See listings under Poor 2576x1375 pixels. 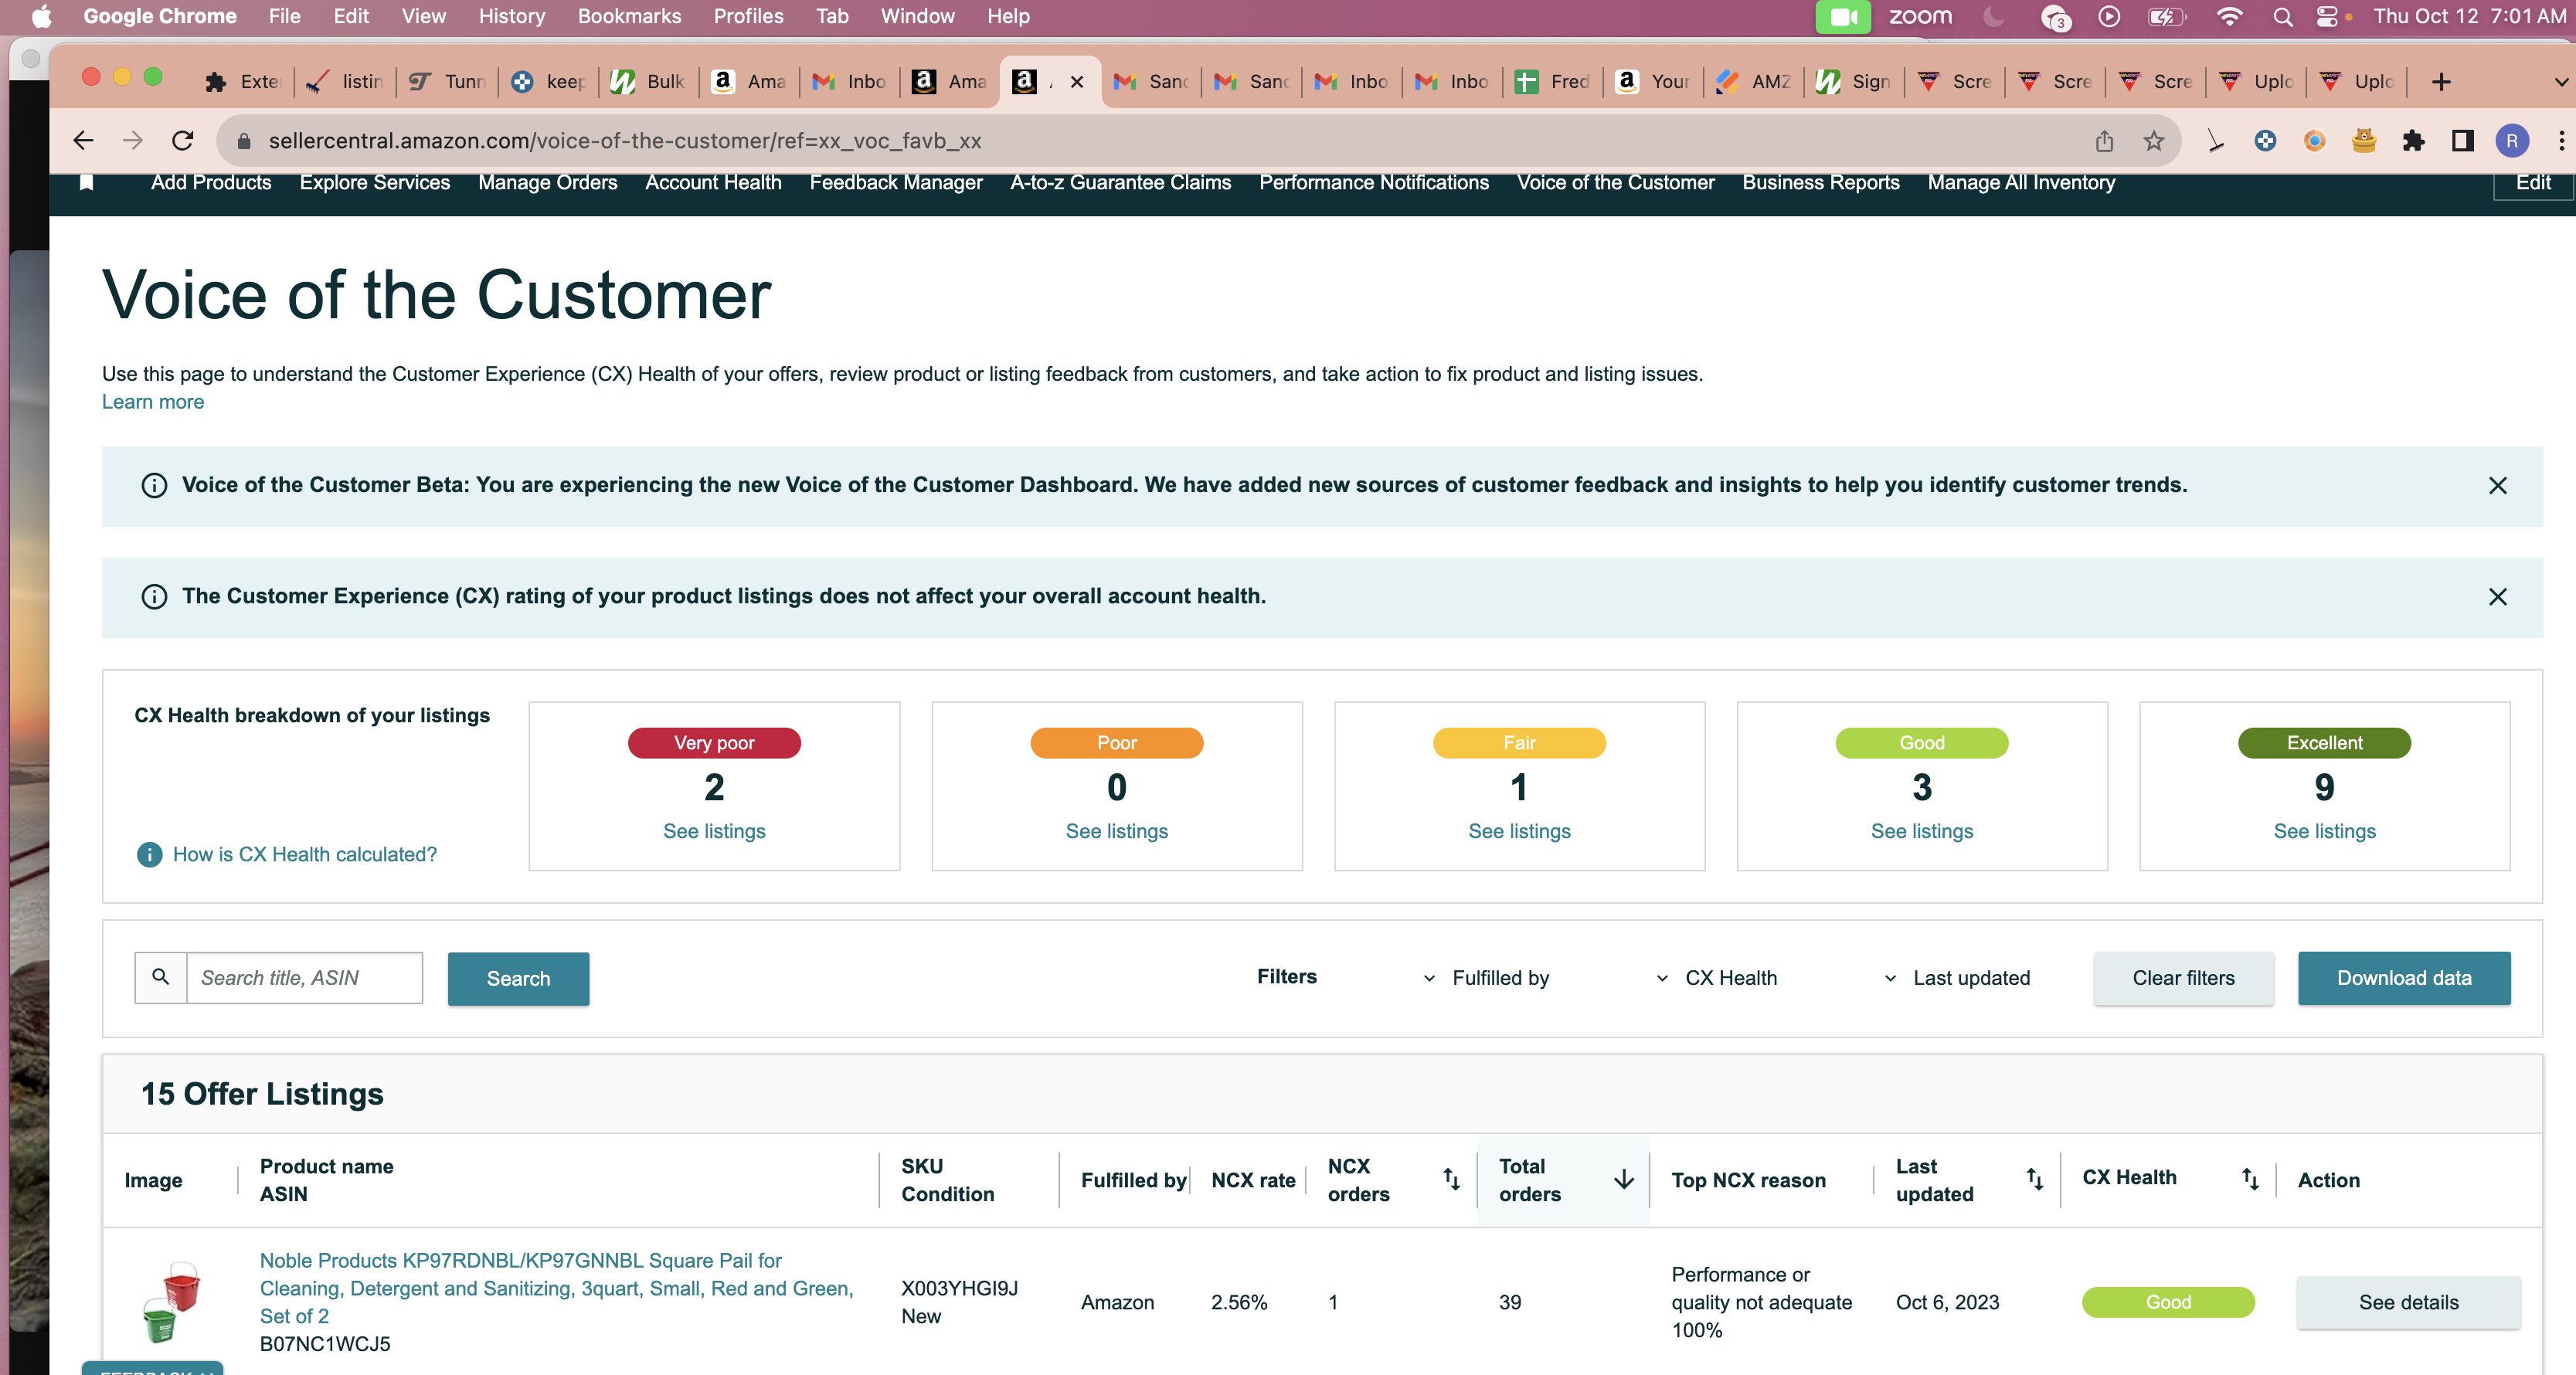pos(1116,831)
